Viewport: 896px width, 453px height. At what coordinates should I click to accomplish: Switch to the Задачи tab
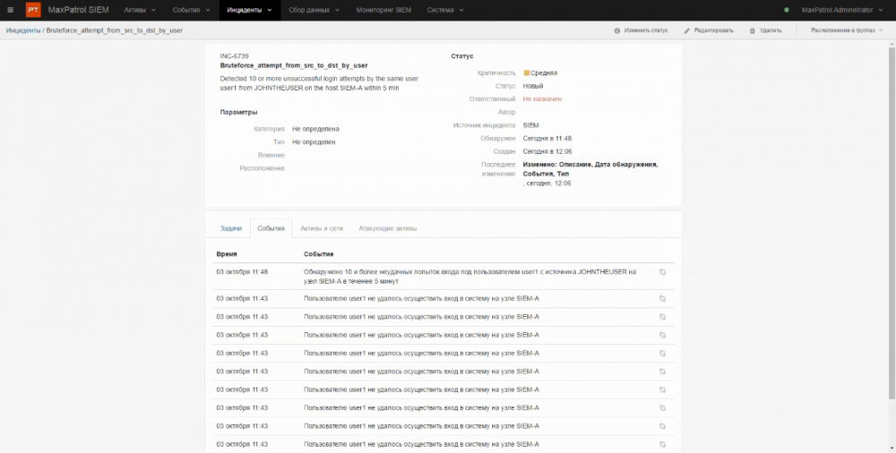pyautogui.click(x=230, y=228)
